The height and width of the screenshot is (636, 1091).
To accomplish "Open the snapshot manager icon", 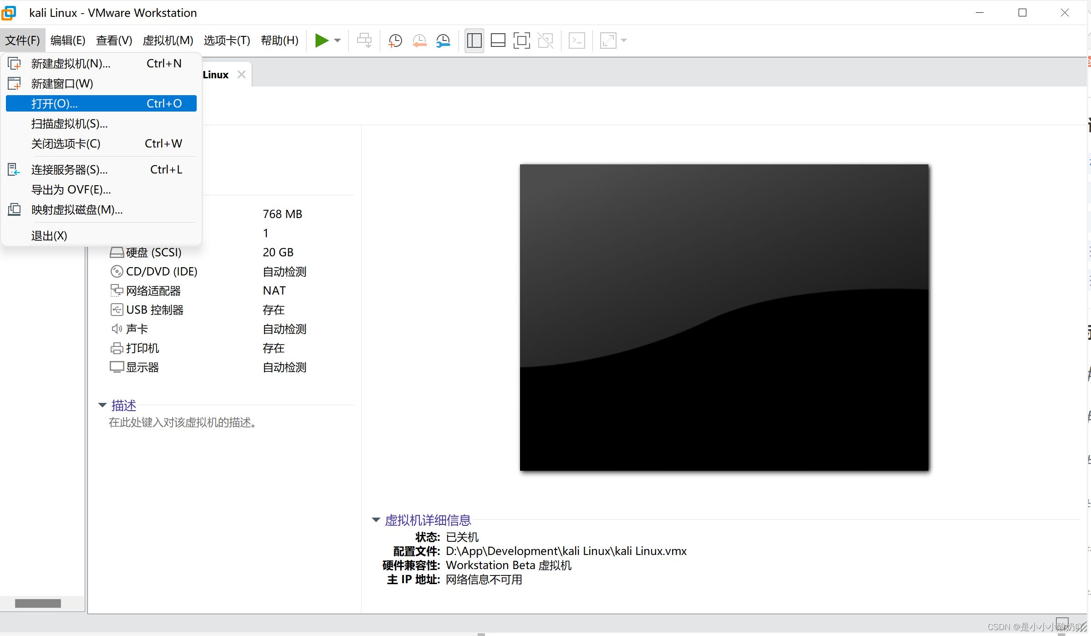I will tap(443, 41).
